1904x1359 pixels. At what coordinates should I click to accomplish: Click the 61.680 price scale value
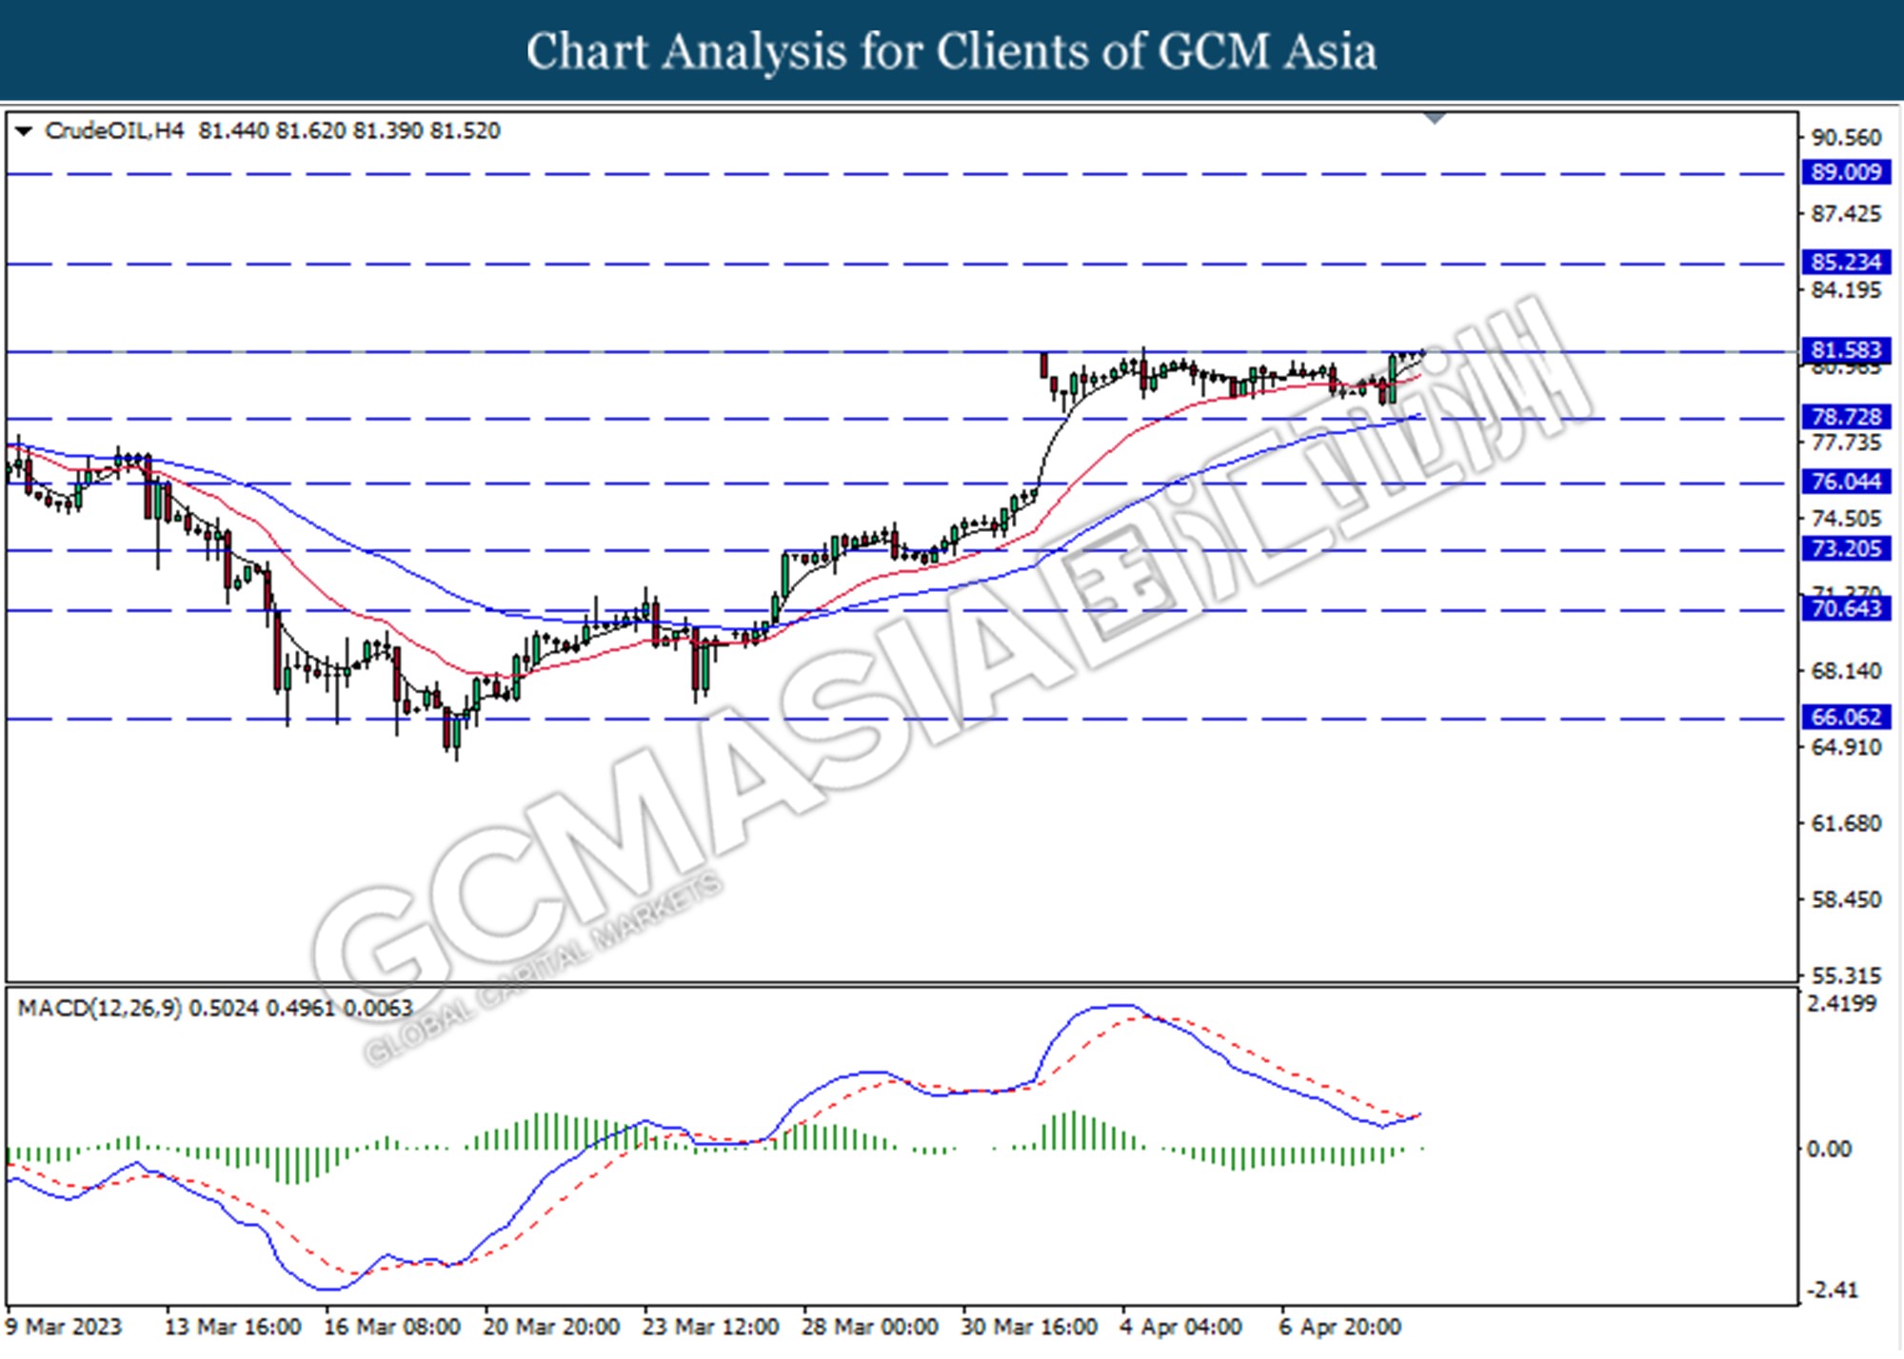(1846, 823)
